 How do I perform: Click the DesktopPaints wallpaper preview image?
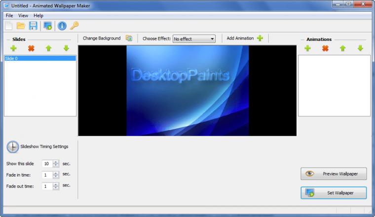pyautogui.click(x=187, y=91)
